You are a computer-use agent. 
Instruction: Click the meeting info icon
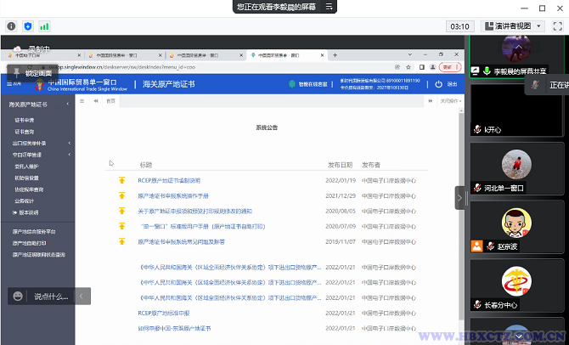tap(11, 26)
